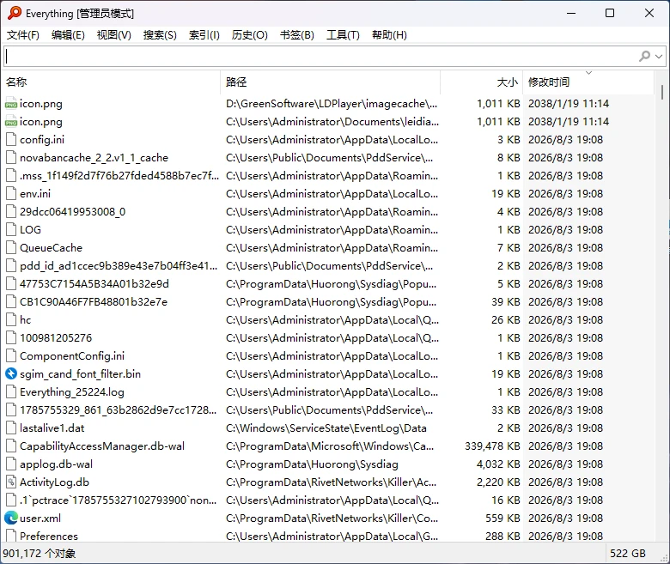
Task: Click database icon beside ActivityLog.db
Action: point(11,482)
